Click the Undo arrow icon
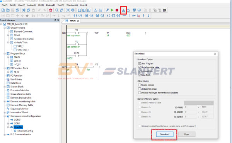 tap(39, 10)
